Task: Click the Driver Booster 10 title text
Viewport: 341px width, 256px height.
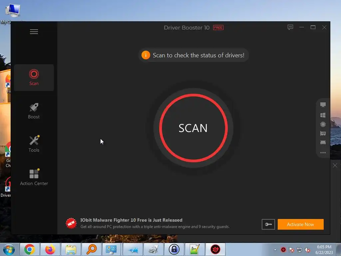Action: click(186, 28)
